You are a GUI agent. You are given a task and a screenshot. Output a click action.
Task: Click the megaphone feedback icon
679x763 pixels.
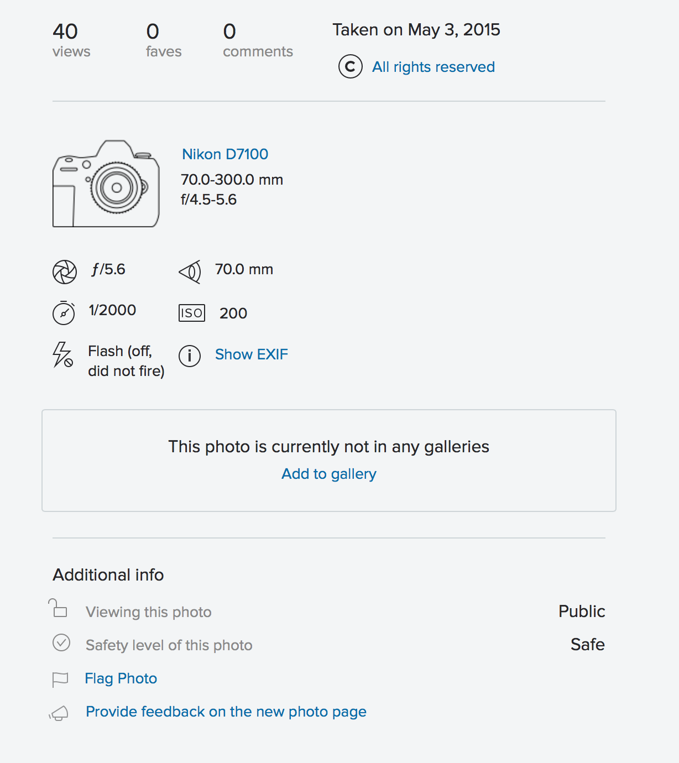(59, 713)
